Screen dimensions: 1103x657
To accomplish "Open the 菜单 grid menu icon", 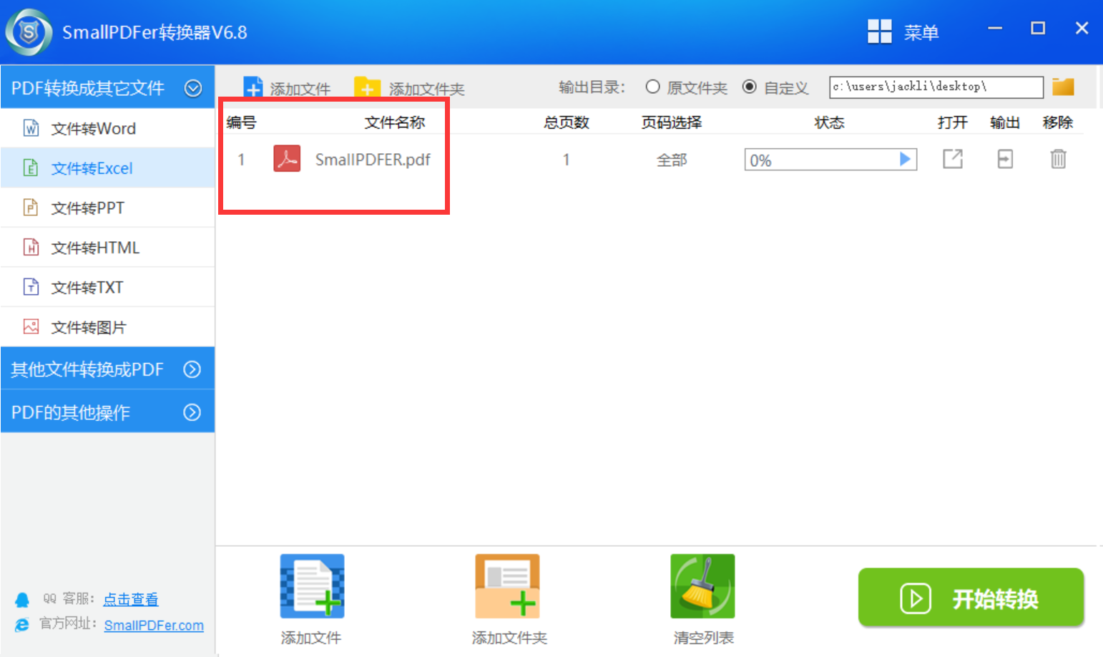I will click(879, 31).
